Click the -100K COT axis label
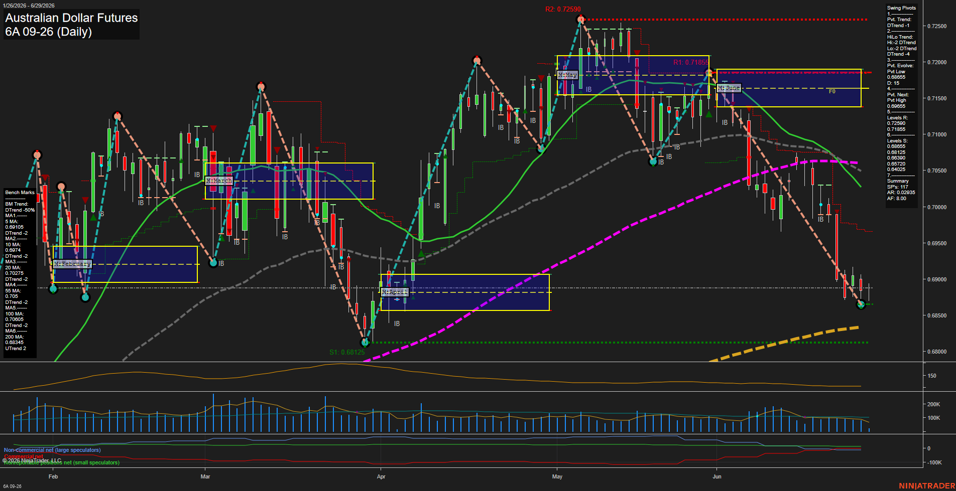This screenshot has height=491, width=956. tap(934, 462)
